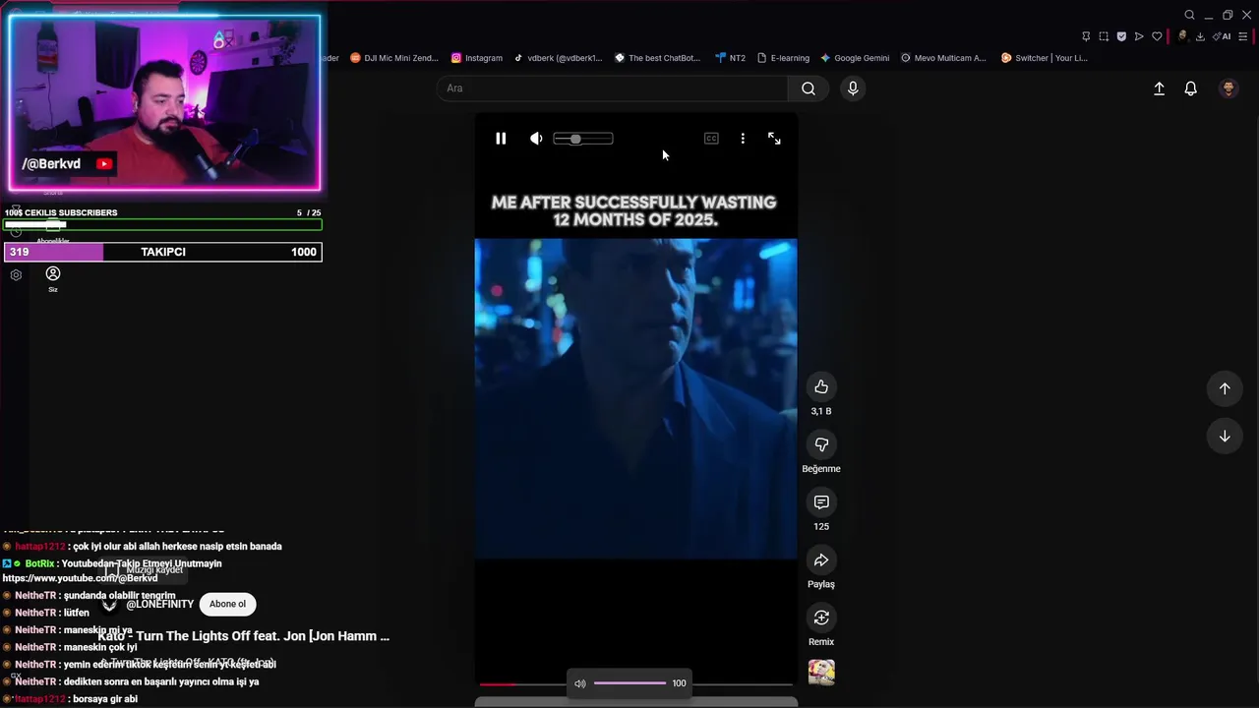Image resolution: width=1259 pixels, height=708 pixels.
Task: Click the YouTube search field Ara
Action: tap(612, 88)
